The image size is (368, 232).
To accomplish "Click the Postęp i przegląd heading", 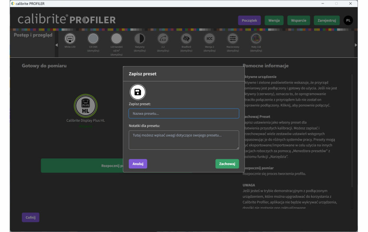I will [33, 35].
